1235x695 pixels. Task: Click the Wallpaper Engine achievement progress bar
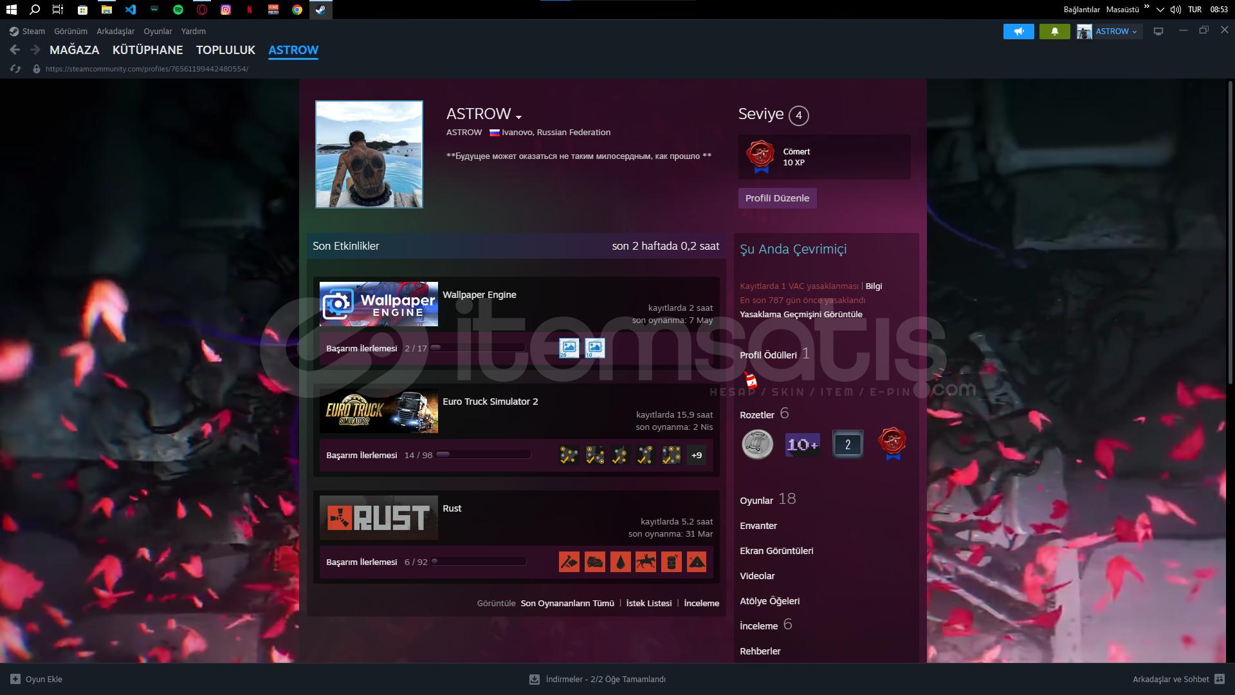click(477, 348)
